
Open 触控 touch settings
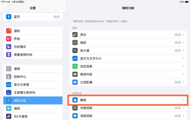128,100
